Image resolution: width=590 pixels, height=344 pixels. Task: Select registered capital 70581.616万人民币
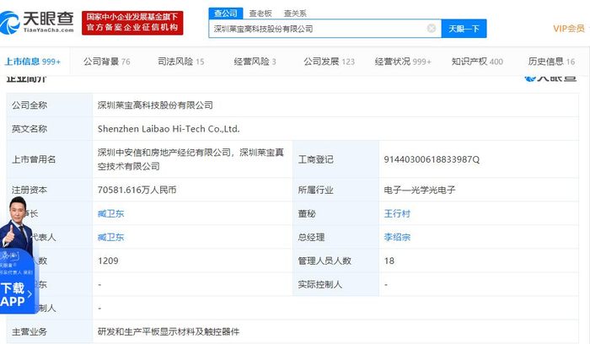[x=137, y=190]
